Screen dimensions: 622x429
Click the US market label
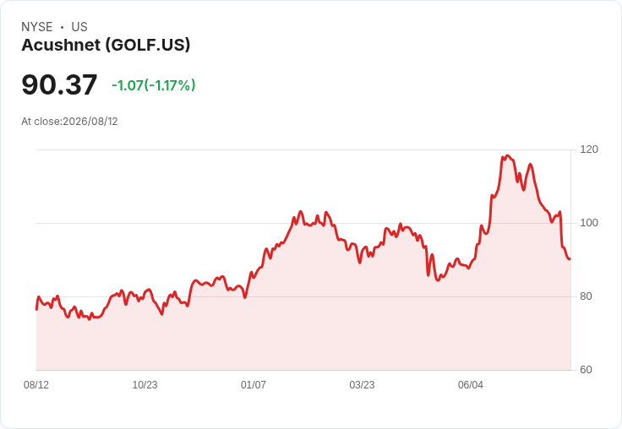point(79,27)
